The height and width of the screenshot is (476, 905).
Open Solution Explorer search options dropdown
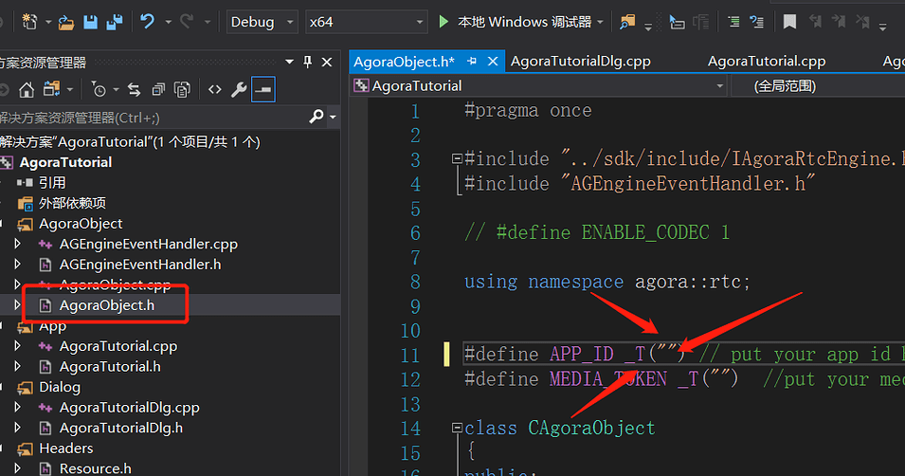coord(333,118)
